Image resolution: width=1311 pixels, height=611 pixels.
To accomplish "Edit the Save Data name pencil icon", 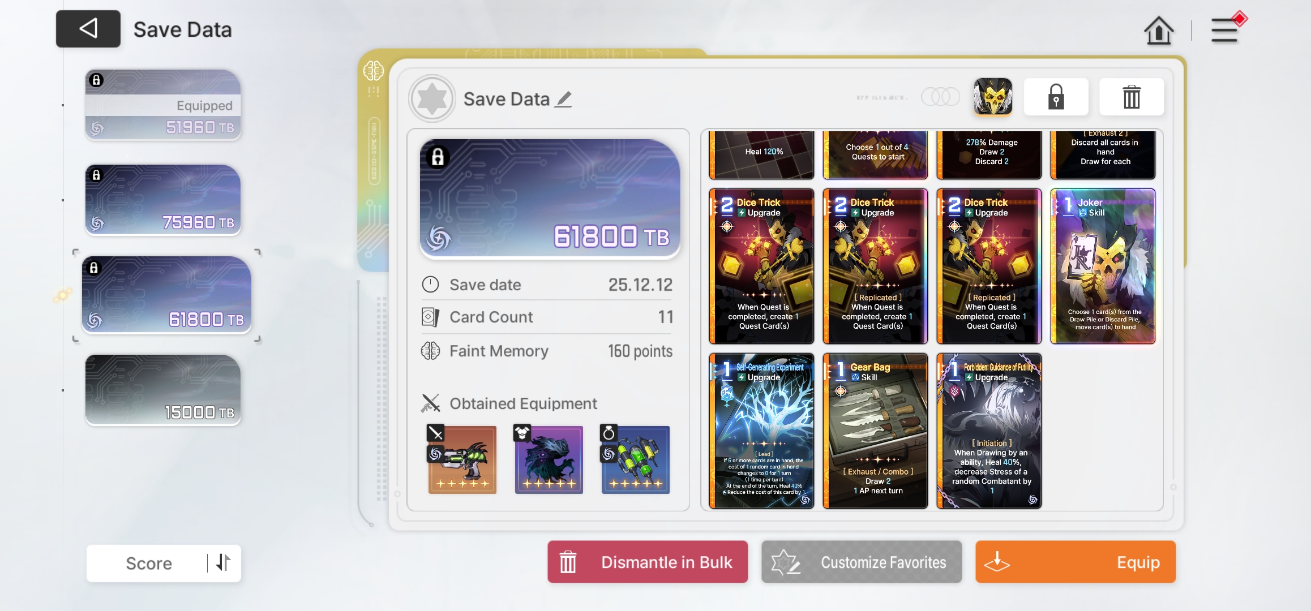I will pyautogui.click(x=563, y=100).
